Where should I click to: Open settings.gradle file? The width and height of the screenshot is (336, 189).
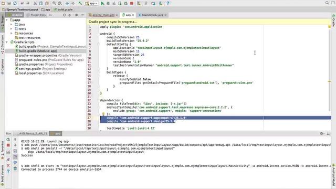tap(40, 69)
